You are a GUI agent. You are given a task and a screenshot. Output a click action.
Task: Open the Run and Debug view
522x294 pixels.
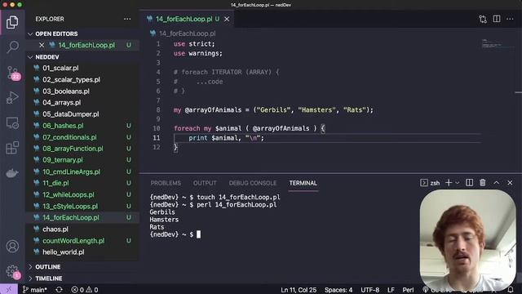12,98
